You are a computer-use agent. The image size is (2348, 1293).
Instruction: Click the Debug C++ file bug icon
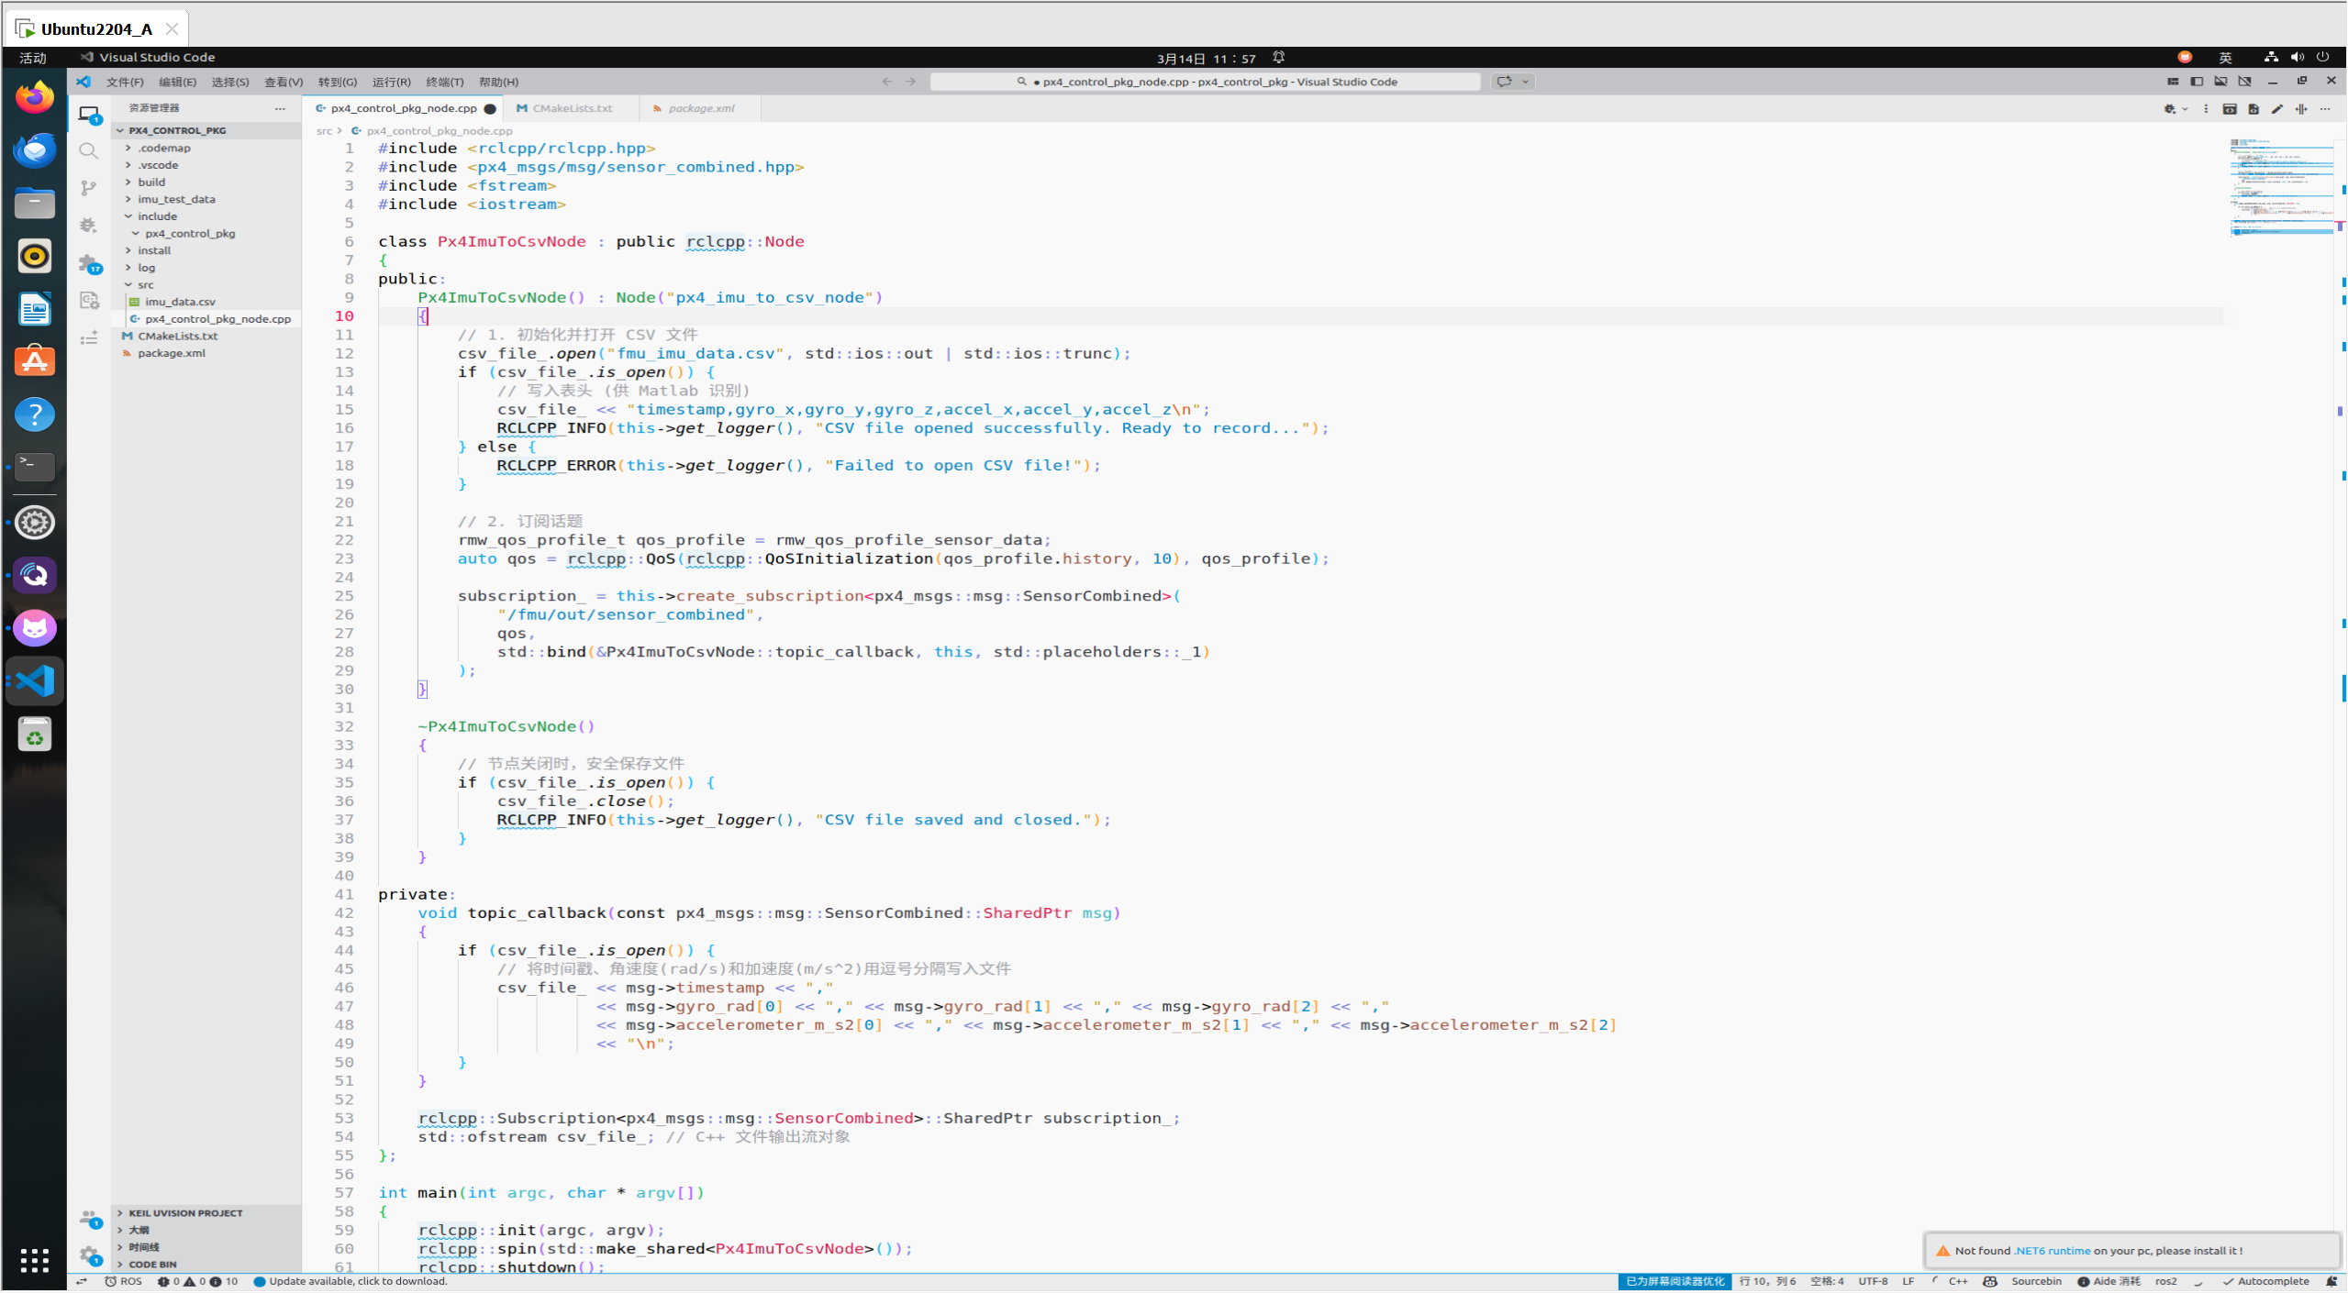pos(2169,108)
